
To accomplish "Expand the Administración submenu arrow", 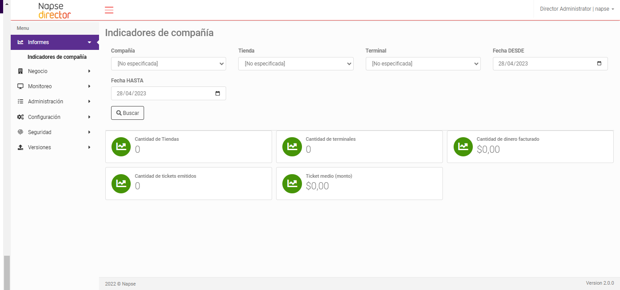I will (89, 102).
